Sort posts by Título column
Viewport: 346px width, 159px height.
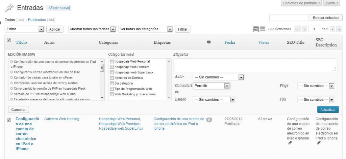(21, 42)
